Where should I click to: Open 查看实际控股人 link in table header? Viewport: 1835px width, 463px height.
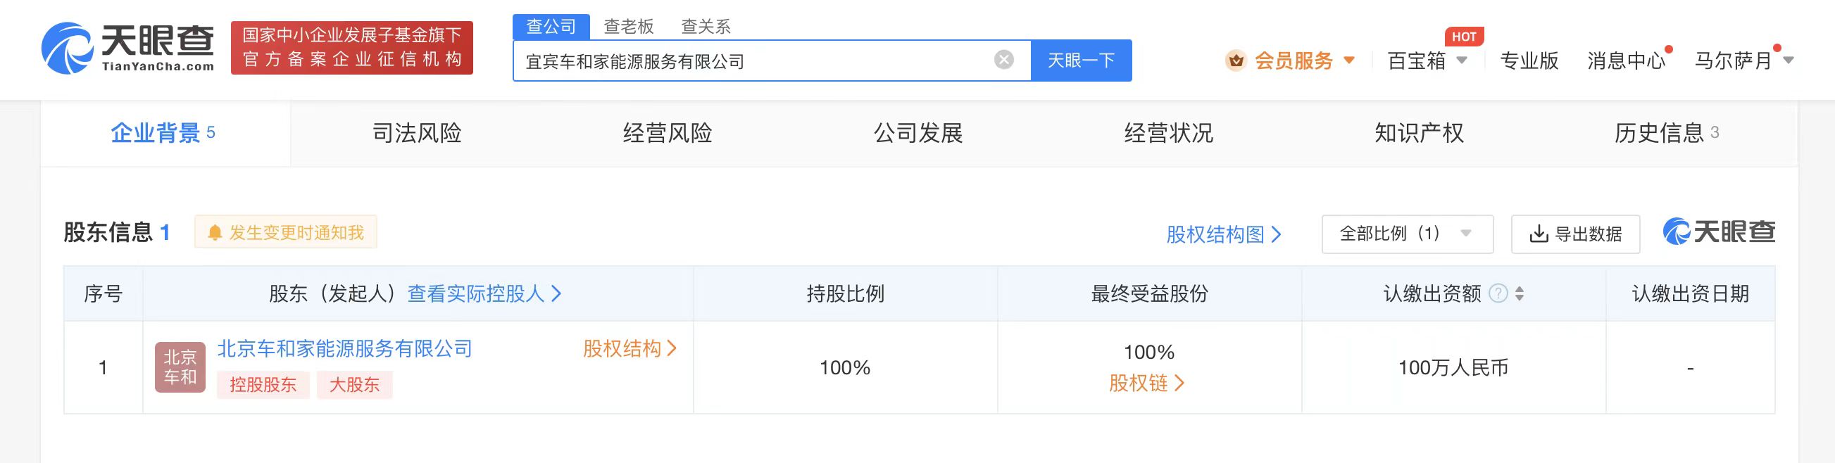(484, 293)
